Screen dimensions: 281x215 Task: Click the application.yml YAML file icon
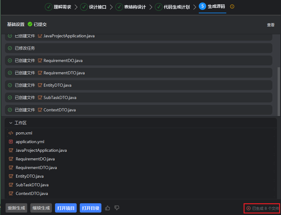point(11,142)
